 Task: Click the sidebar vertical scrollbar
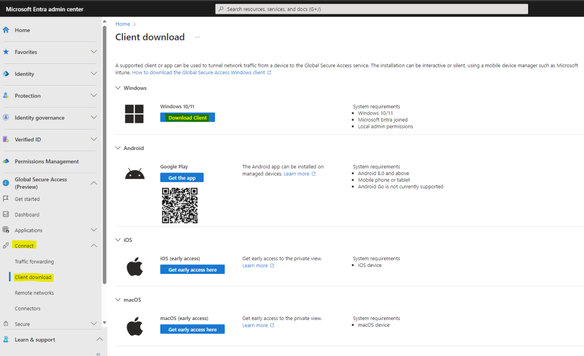[104, 155]
